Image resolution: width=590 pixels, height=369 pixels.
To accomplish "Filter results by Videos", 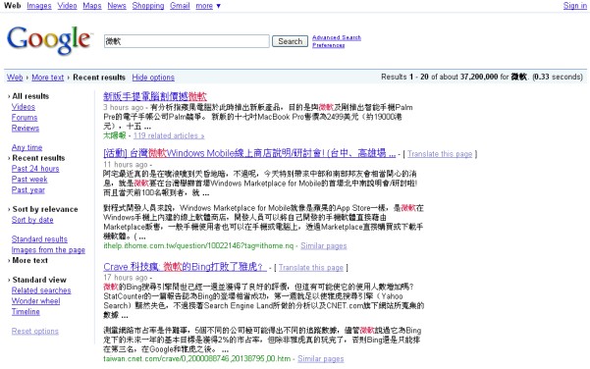I will coord(24,107).
